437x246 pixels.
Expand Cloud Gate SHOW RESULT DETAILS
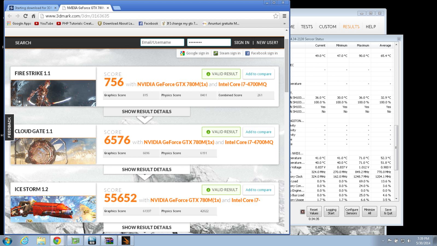(147, 170)
